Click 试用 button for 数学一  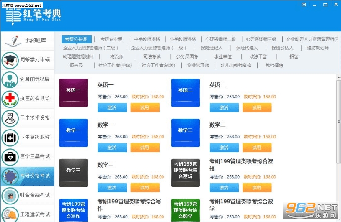145,148
